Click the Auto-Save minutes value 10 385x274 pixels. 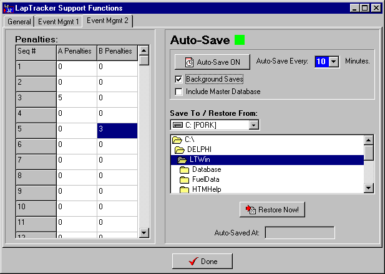click(x=321, y=62)
